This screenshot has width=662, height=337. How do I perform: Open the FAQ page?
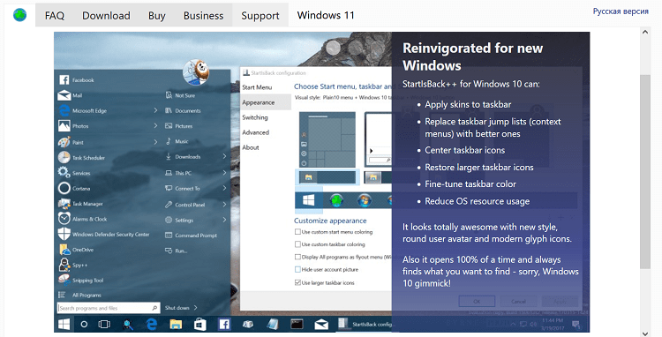click(55, 16)
